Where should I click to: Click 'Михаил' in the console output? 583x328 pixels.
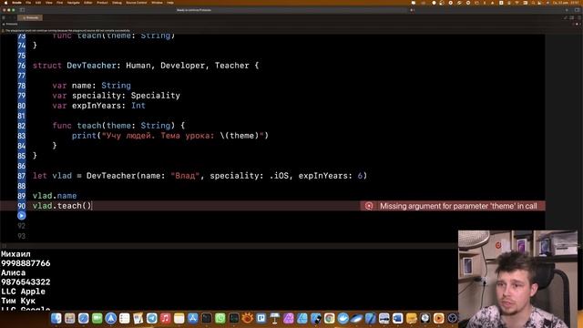[15, 254]
